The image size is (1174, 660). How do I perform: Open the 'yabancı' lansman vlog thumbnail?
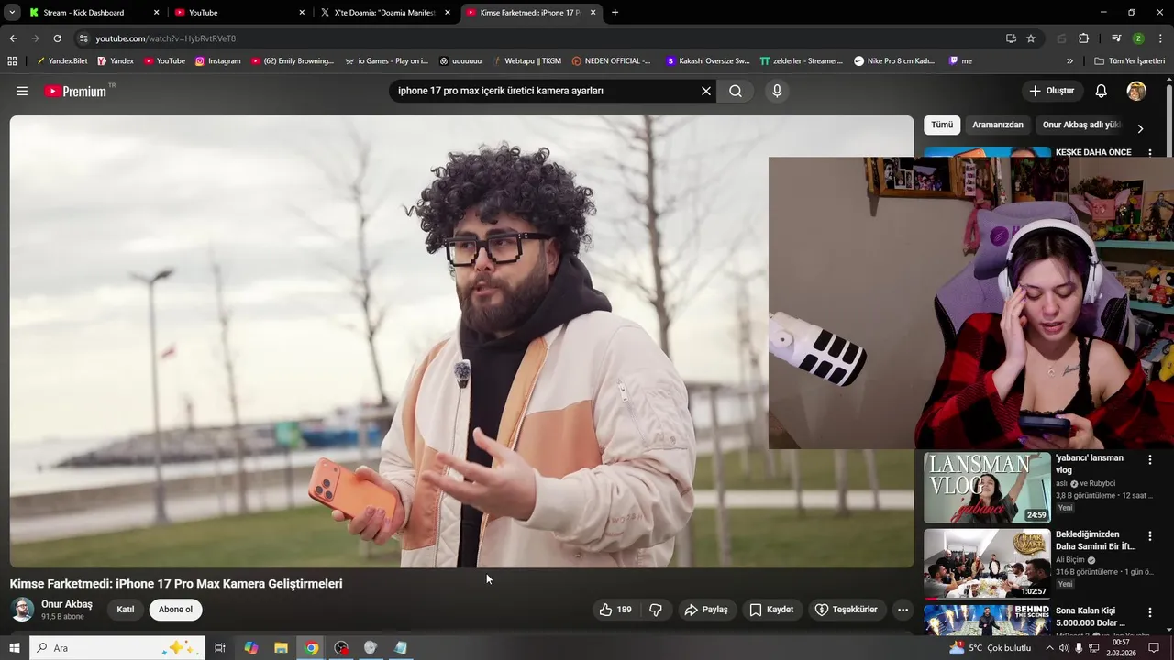pyautogui.click(x=987, y=488)
